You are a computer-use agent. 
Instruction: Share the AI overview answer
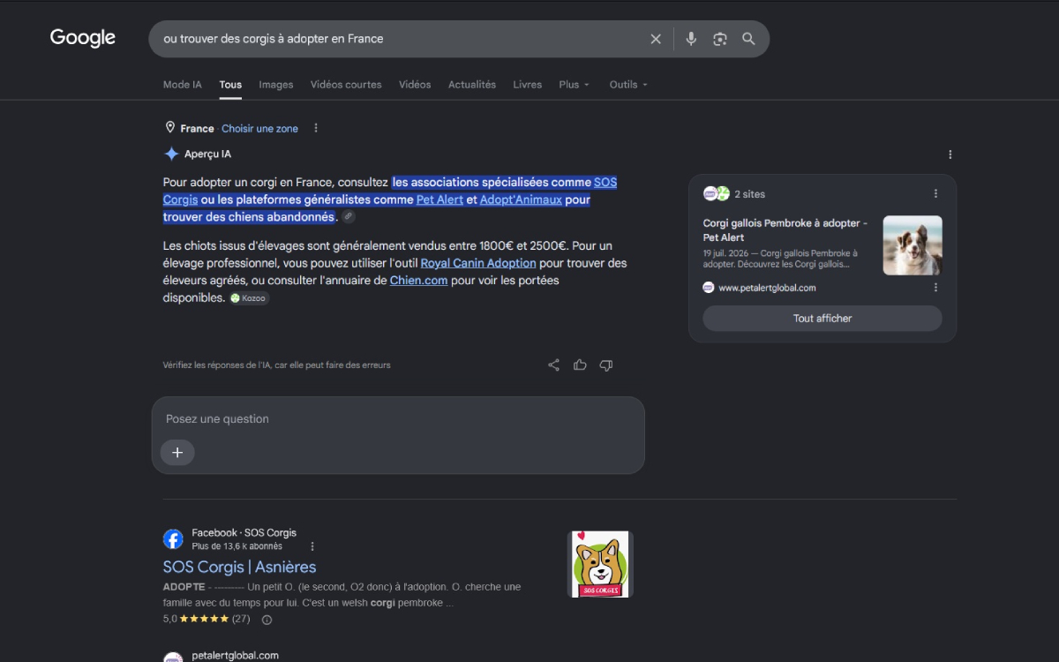pos(553,365)
